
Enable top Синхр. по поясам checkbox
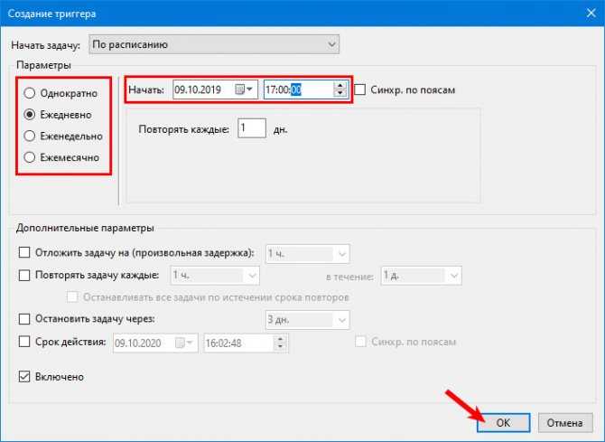point(360,89)
